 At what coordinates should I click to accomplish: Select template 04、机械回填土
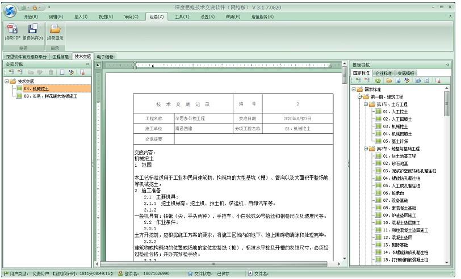[x=397, y=134]
